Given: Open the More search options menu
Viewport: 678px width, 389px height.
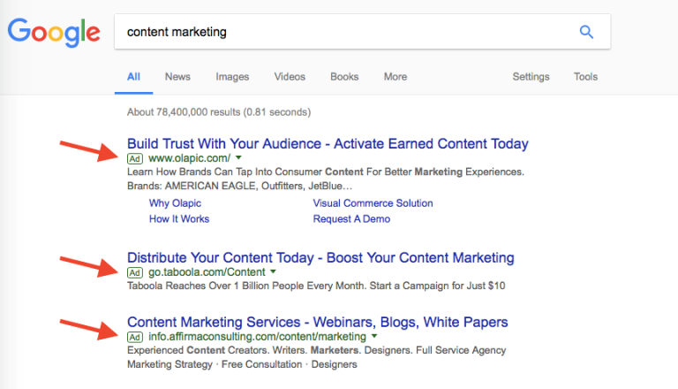Looking at the screenshot, I should (x=395, y=77).
